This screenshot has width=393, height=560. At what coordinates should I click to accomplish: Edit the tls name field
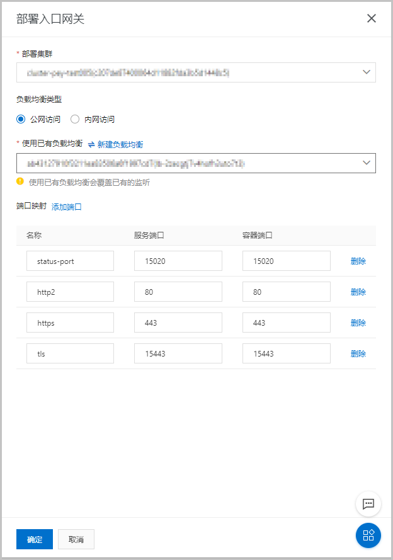70,353
